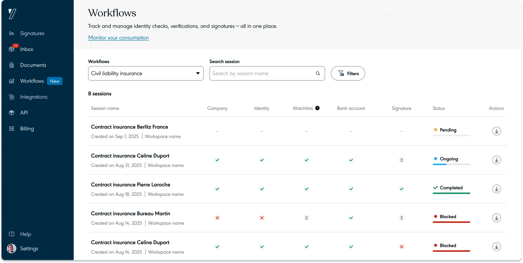Click the Session name column header
Image resolution: width=523 pixels, height=263 pixels.
point(105,108)
